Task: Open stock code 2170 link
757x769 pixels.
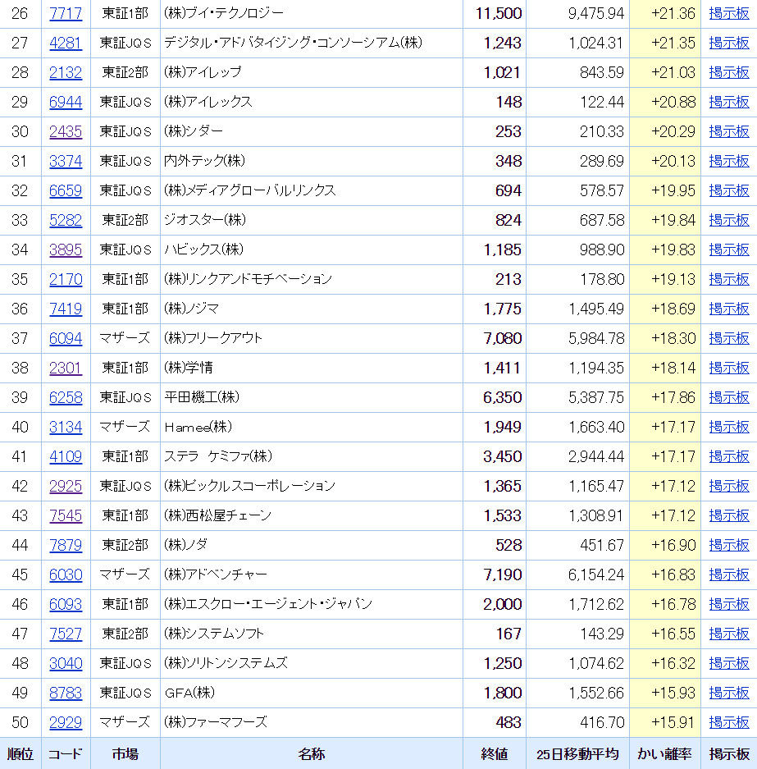Action: [66, 279]
